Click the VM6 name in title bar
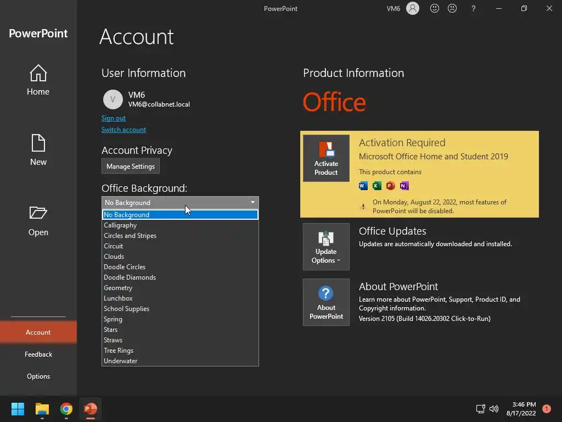This screenshot has width=562, height=422. pos(393,8)
